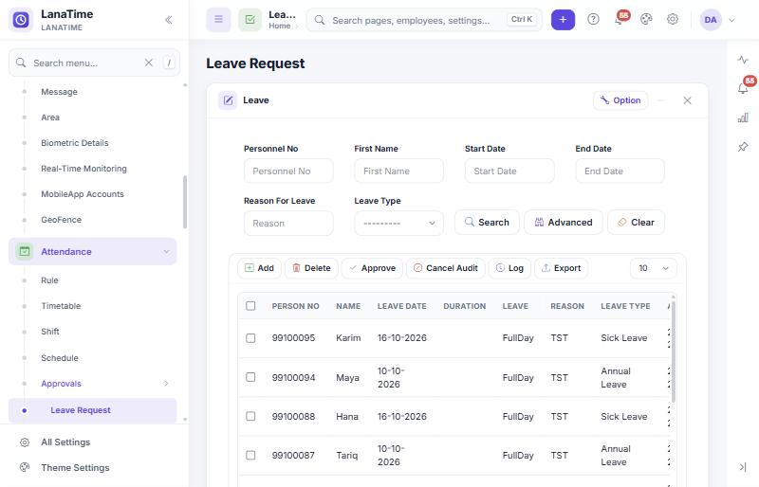759x487 pixels.
Task: Click the Leave panel edit icon
Action: (228, 100)
